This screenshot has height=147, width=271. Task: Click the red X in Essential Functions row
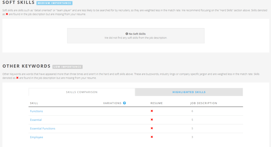(152, 128)
